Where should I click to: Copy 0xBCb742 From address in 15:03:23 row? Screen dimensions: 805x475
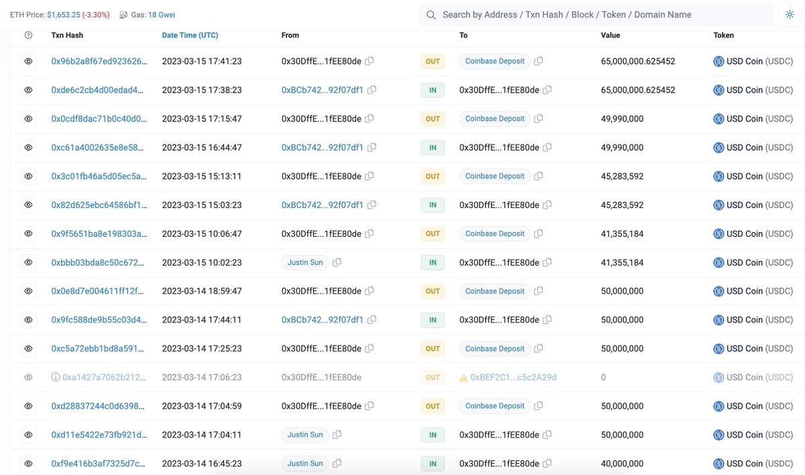point(372,205)
